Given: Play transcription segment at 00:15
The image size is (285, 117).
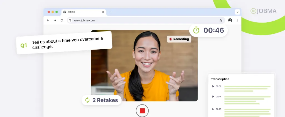Looking at the screenshot, I should (213, 97).
